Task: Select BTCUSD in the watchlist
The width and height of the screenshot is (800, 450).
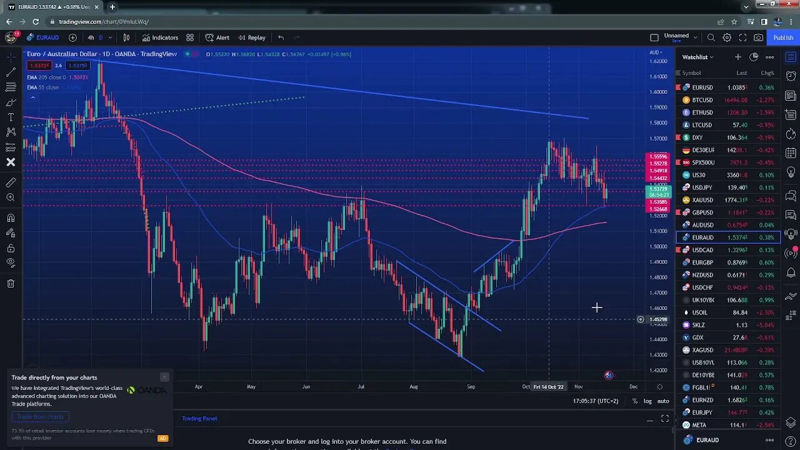Action: [728, 100]
